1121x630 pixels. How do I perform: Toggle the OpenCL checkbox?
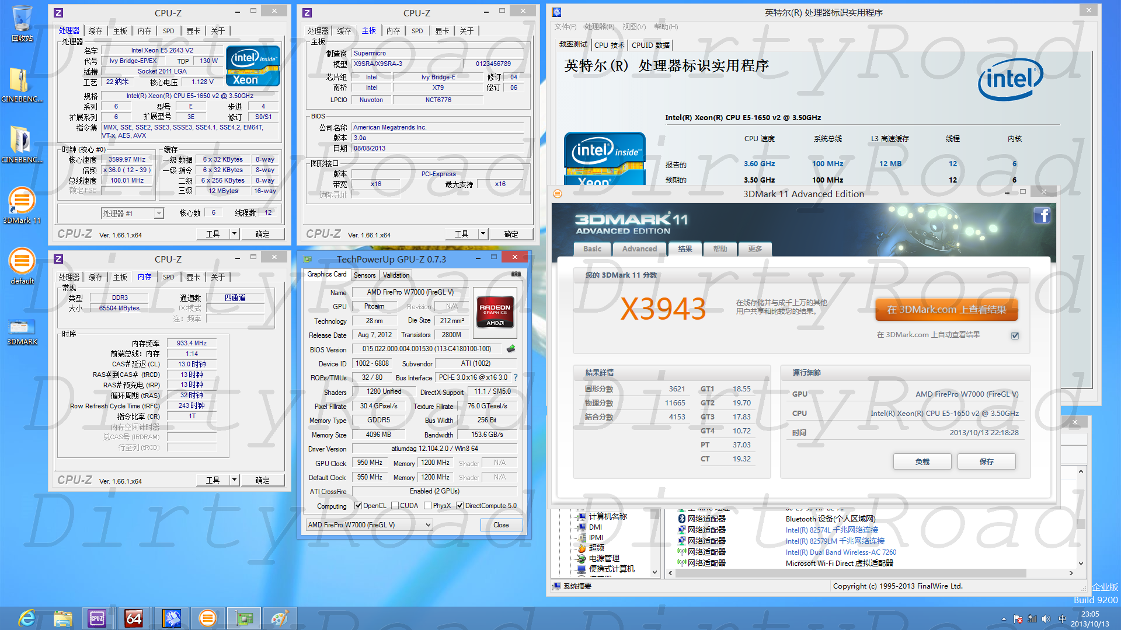click(358, 506)
